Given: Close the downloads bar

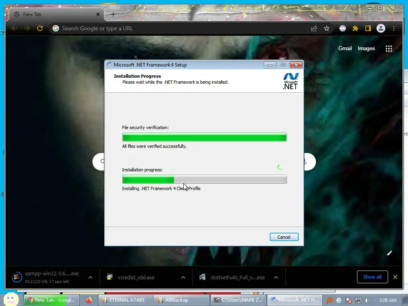Looking at the screenshot, I should click(x=395, y=277).
